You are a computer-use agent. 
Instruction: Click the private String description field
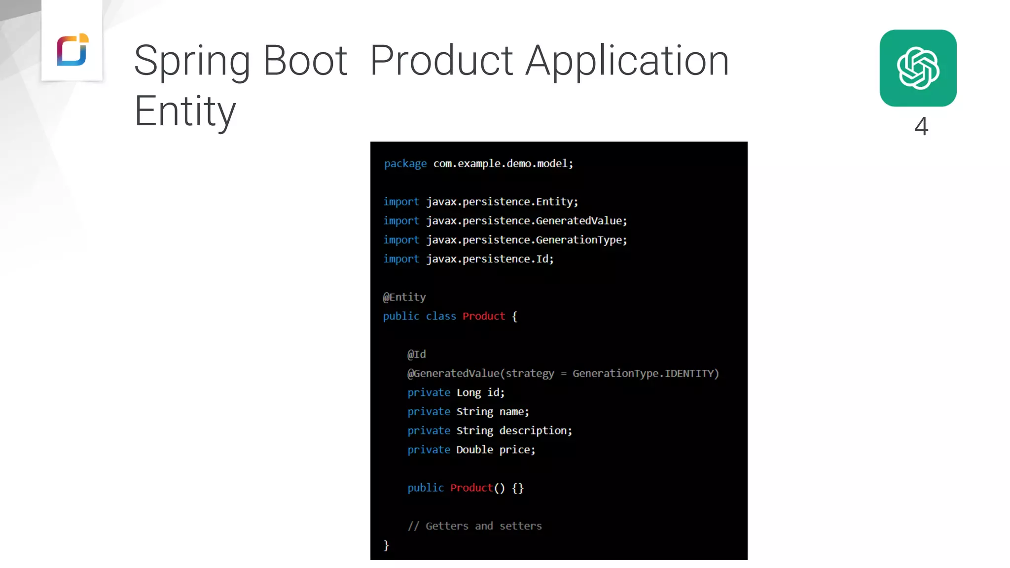tap(489, 430)
